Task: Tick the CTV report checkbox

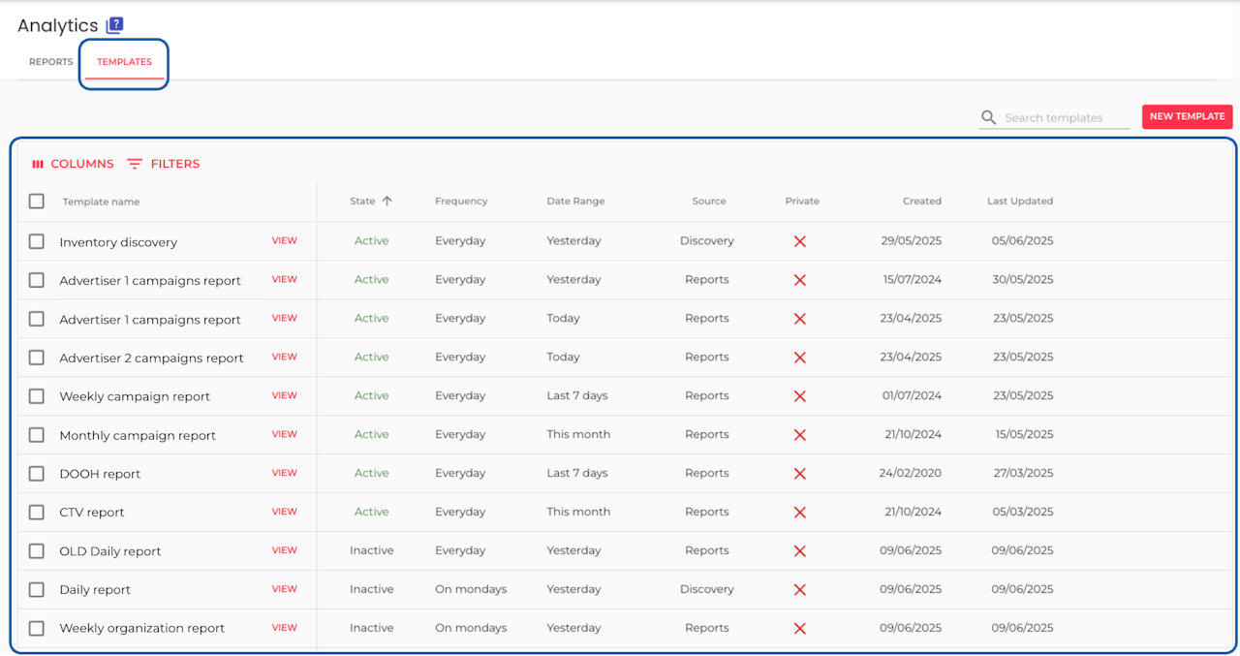Action: tap(37, 513)
